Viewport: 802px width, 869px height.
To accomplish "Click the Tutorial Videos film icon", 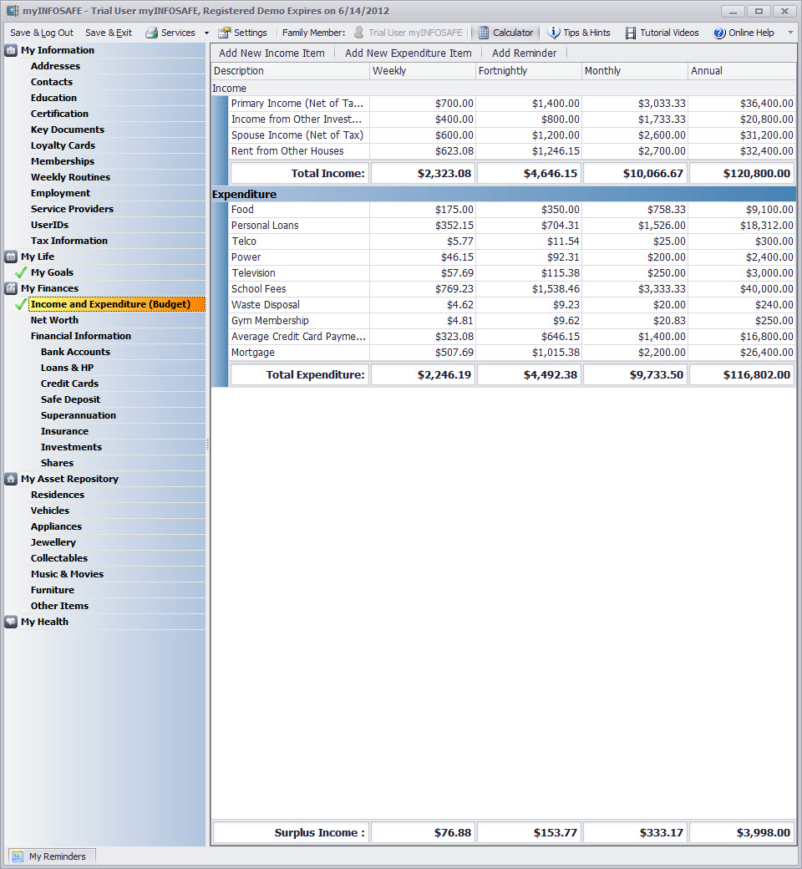I will coord(631,33).
